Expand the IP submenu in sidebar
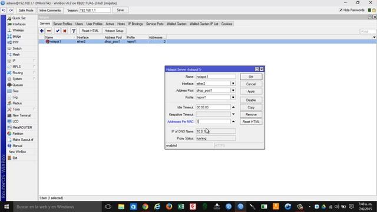This screenshot has width=377, height=212. 34,60
